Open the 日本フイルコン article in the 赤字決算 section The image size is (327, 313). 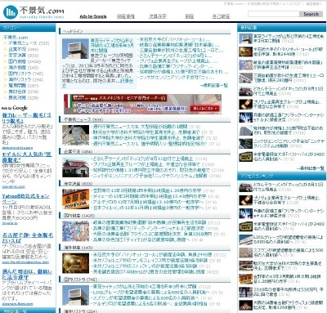pyautogui.click(x=148, y=208)
